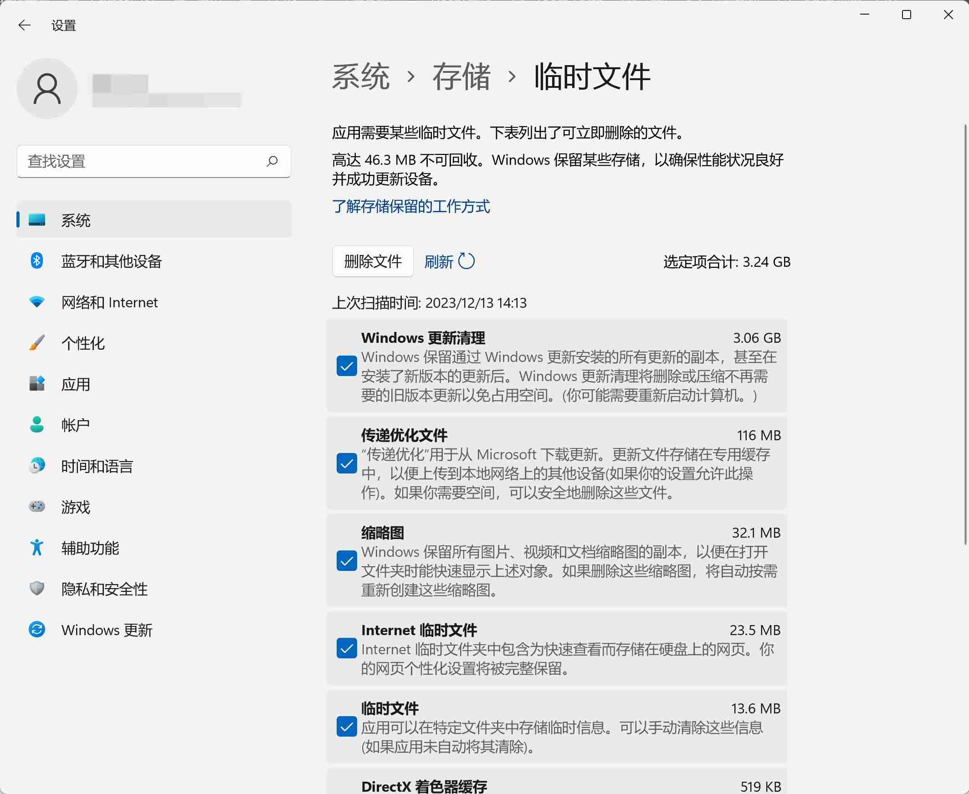Uncheck the Windows 更新清理 checkbox

tap(347, 366)
